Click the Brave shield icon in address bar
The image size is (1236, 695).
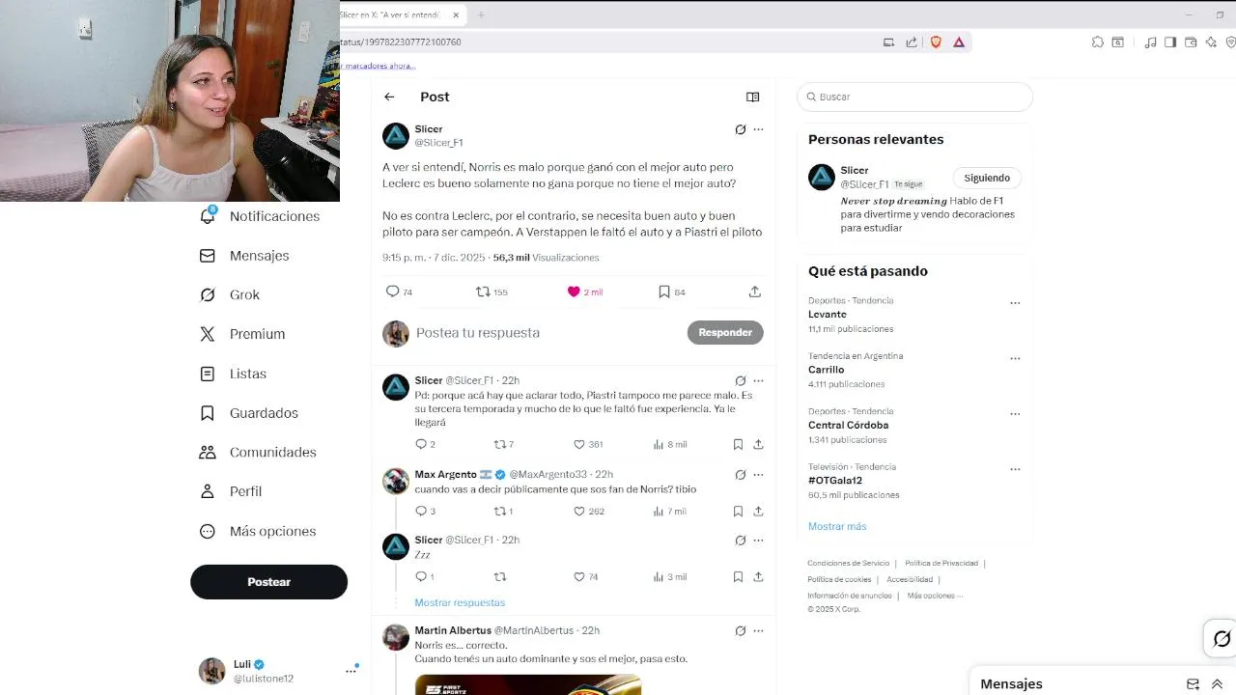(936, 42)
